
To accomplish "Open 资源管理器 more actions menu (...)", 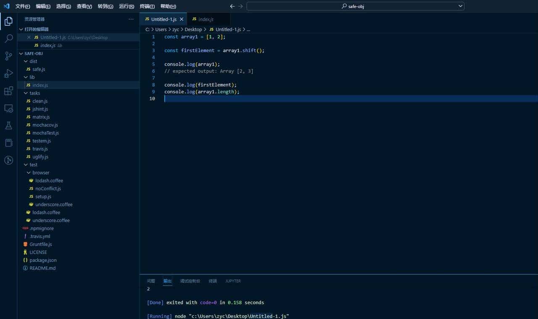I will pyautogui.click(x=131, y=19).
